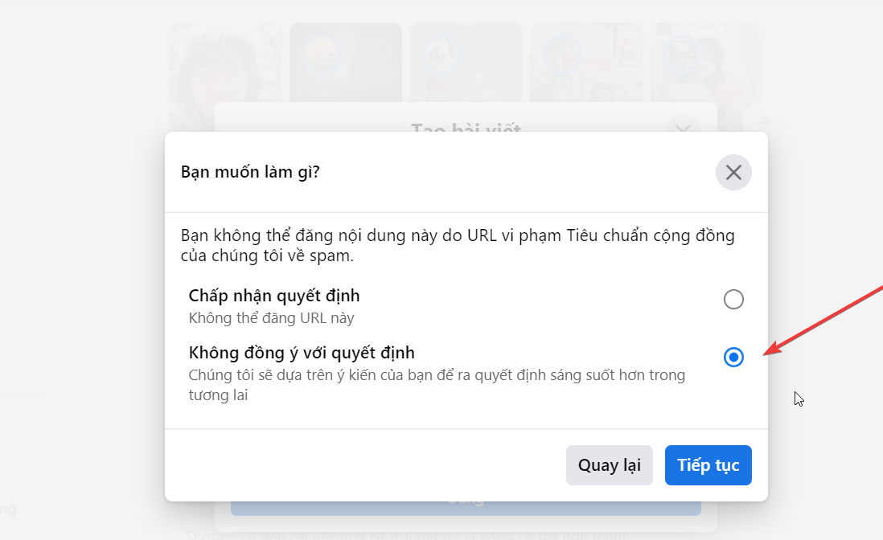Click the "Không thể đăng URL này" subtitle text
Image resolution: width=883 pixels, height=540 pixels.
tap(272, 318)
